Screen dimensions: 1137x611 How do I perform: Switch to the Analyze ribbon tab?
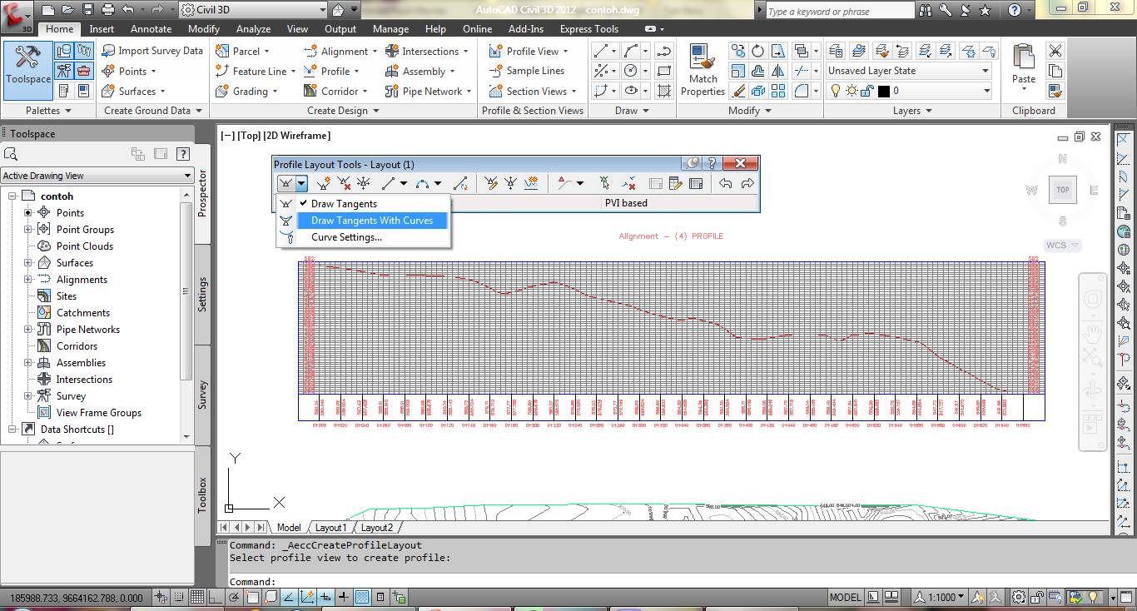253,28
